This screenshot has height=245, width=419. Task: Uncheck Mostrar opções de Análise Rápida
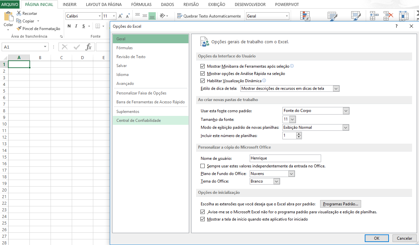click(203, 74)
